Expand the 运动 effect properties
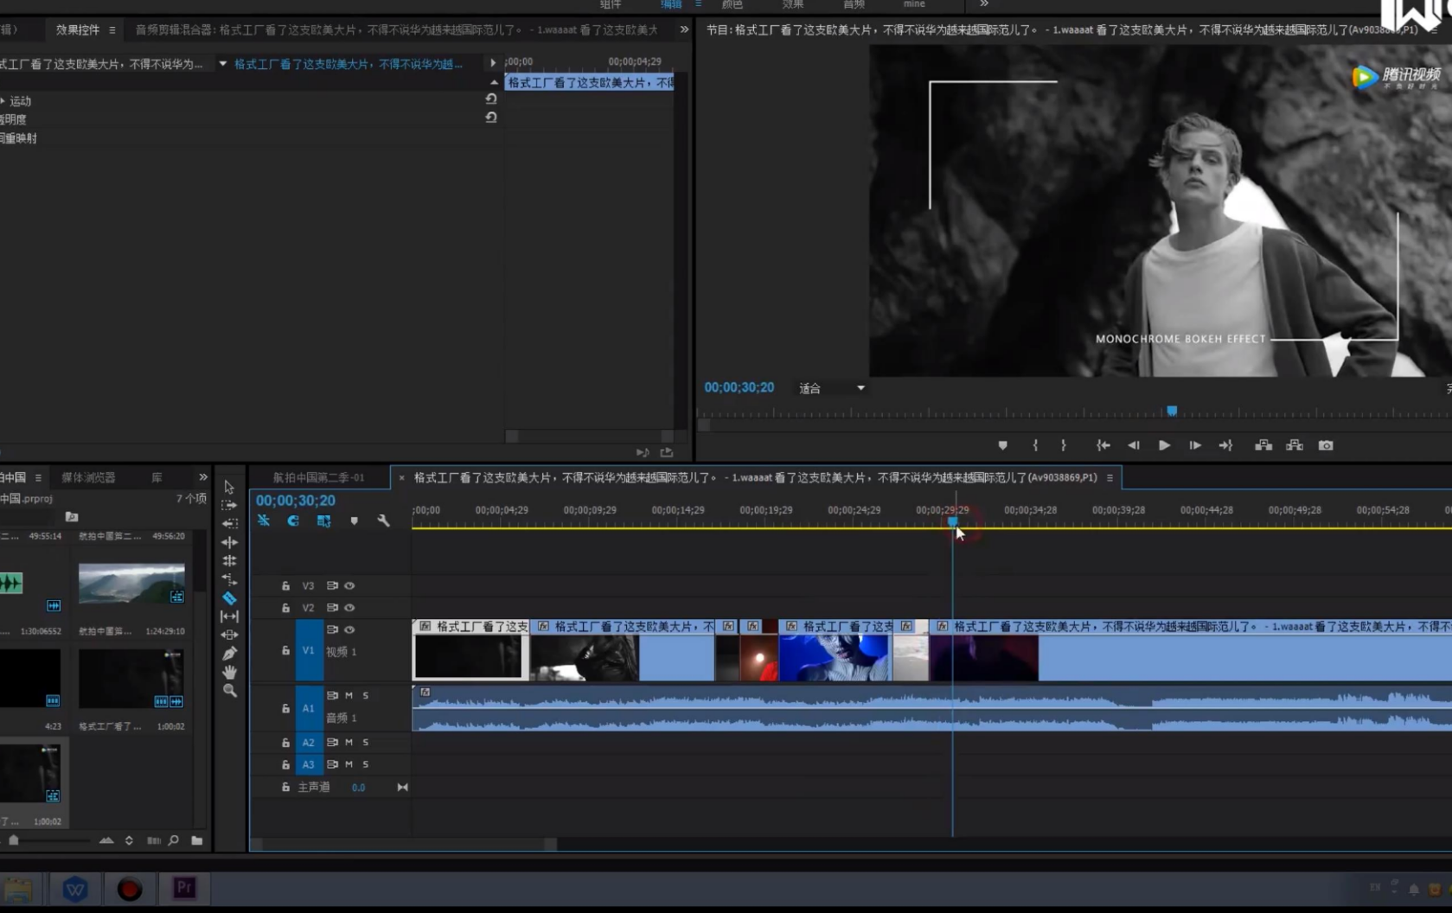Image resolution: width=1452 pixels, height=913 pixels. pos(3,101)
